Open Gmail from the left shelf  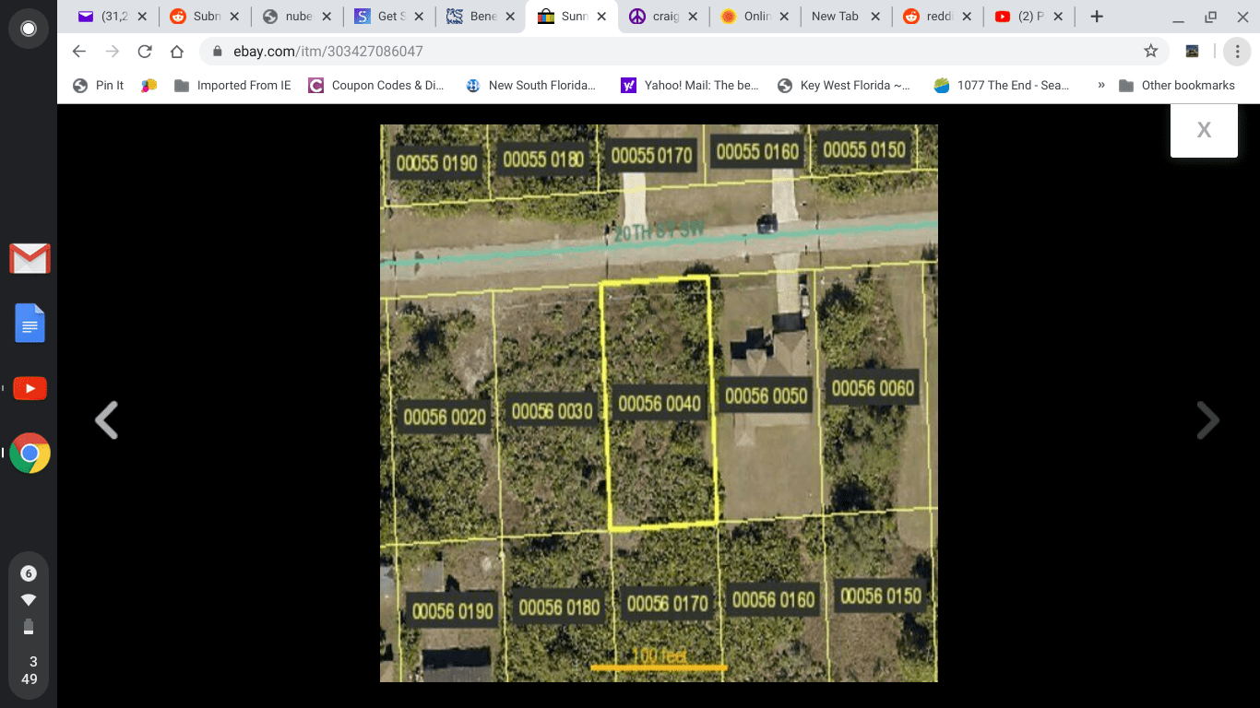coord(29,259)
